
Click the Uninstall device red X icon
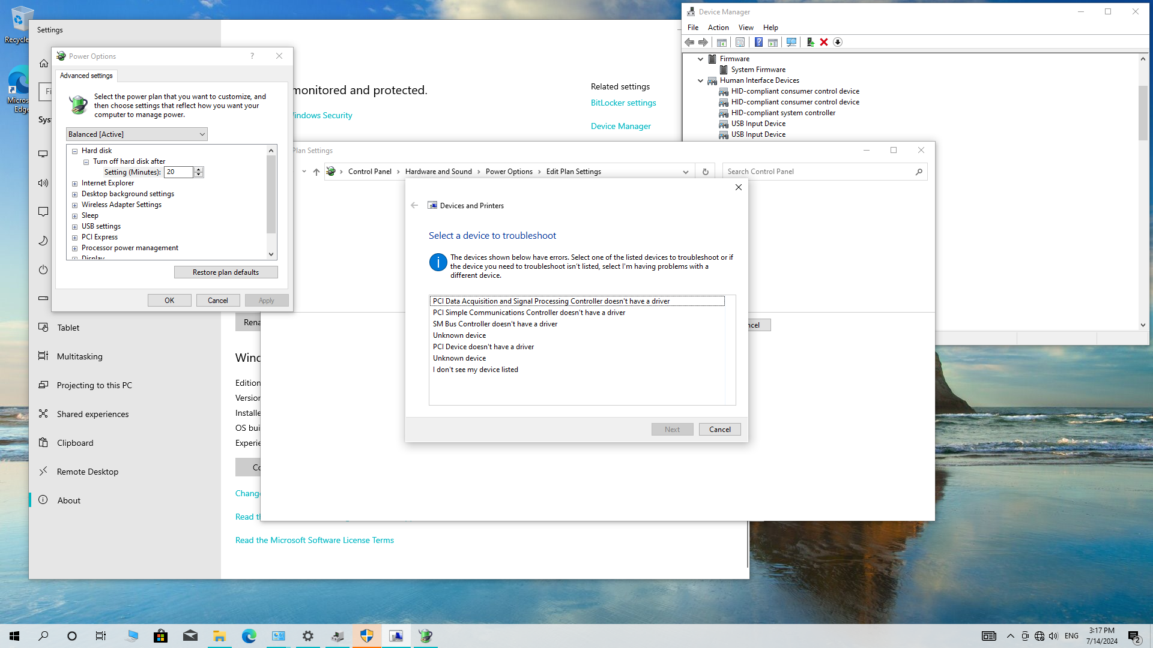coord(823,42)
